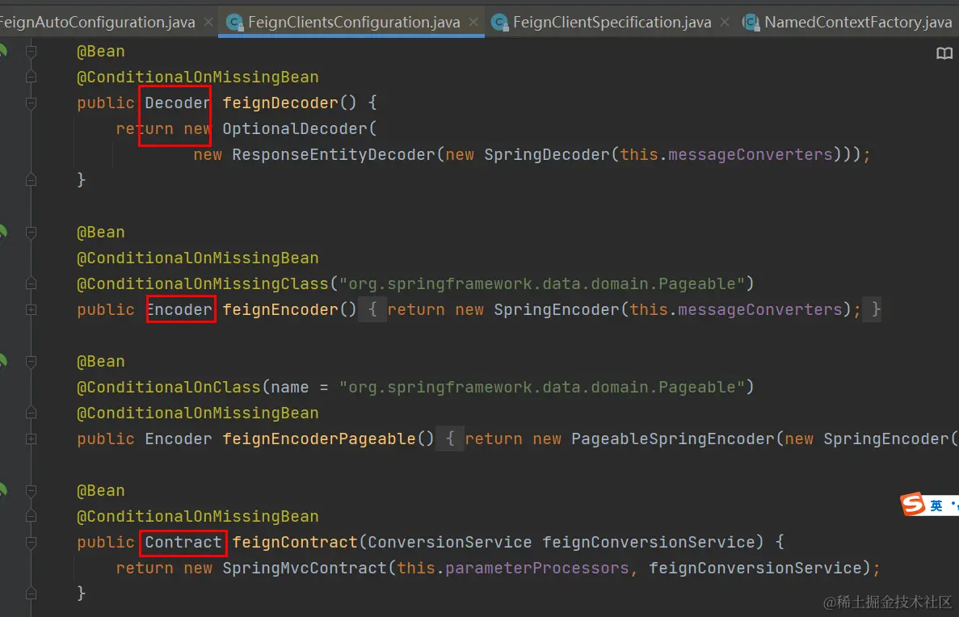Close the FeignClientsConfiguration.java tab

[473, 22]
